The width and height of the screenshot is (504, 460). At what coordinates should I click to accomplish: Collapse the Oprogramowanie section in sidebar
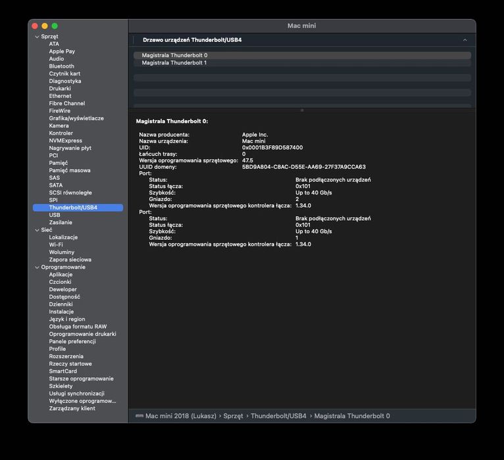(37, 267)
